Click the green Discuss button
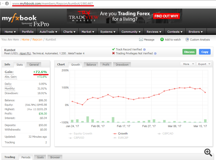Screen dimensions: 216x160 click(x=189, y=52)
